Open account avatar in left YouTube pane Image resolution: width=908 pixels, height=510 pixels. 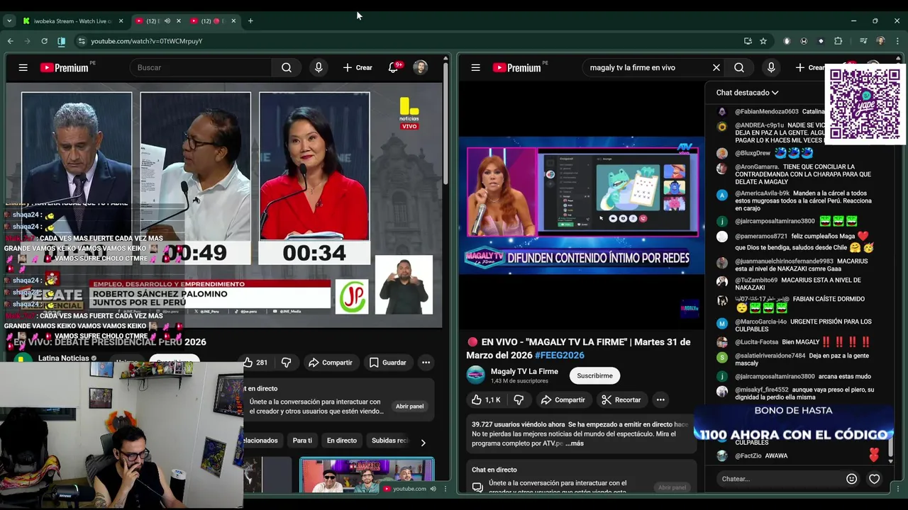click(x=421, y=67)
